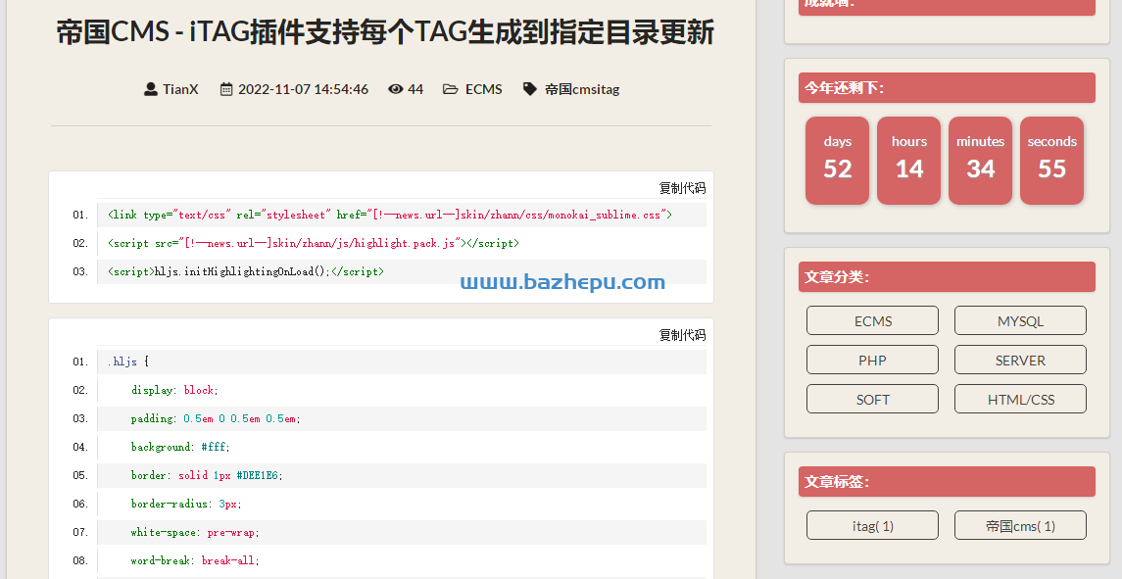Copy code from the first code block
Viewport: 1122px width, 579px height.
tap(682, 187)
